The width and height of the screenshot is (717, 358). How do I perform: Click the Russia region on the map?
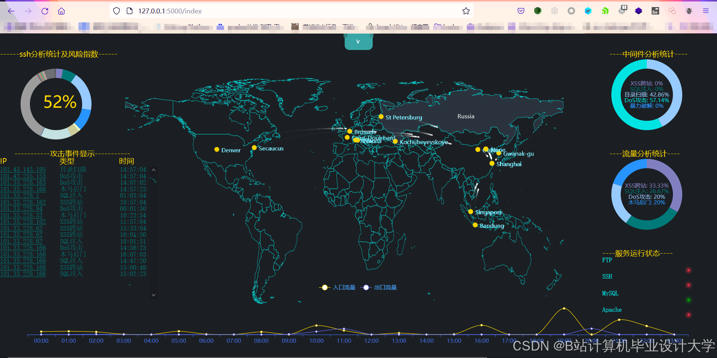(466, 116)
